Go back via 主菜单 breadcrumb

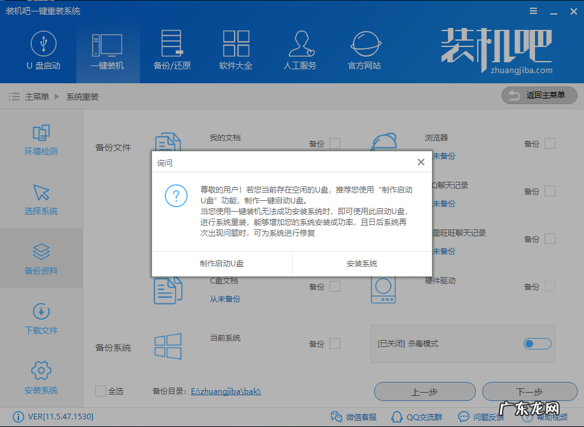pos(39,97)
